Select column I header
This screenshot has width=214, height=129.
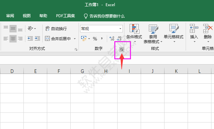click(129, 71)
